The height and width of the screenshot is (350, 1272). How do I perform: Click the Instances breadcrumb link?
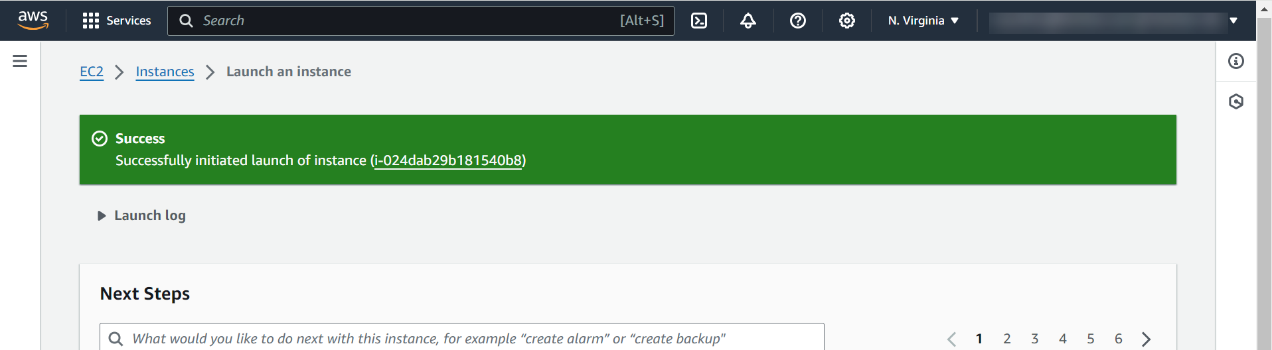(165, 72)
